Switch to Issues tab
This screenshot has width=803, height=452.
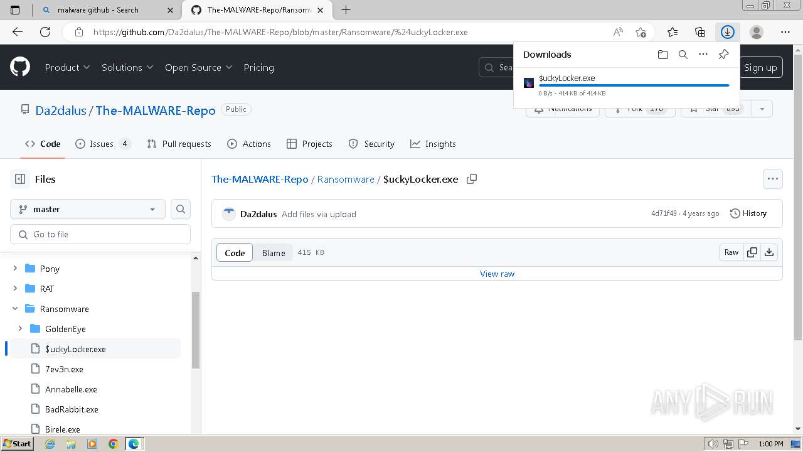coord(102,144)
